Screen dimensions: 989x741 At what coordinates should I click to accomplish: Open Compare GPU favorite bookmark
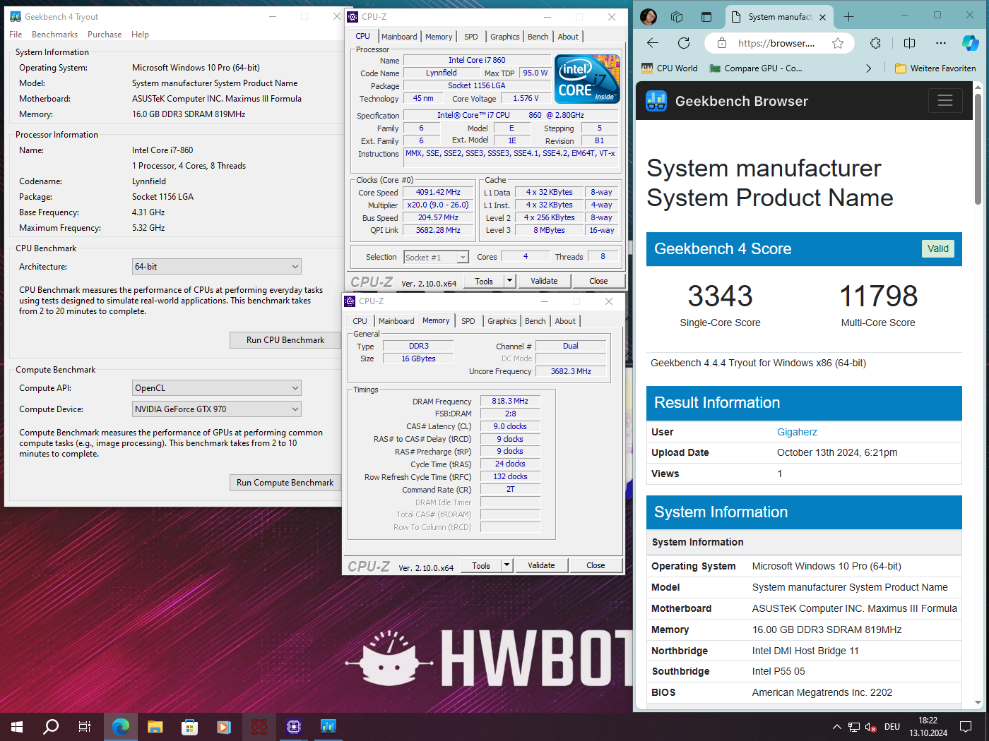coord(756,68)
